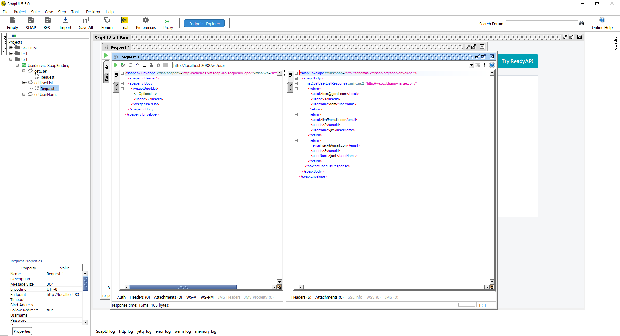Create an Empty project from toolbar
The image size is (620, 336).
pos(12,23)
